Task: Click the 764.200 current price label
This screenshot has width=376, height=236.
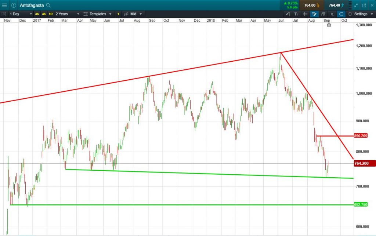Action: click(365, 163)
